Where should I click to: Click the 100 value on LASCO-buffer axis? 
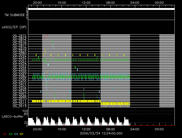pyautogui.click(x=26, y=111)
